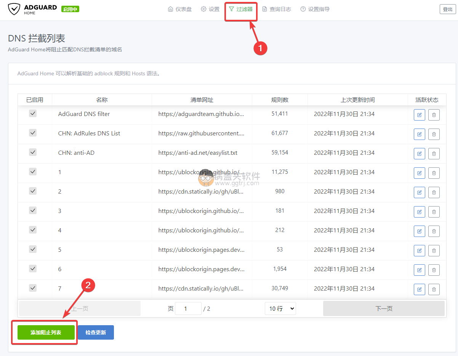Sort by 名称 column header
The width and height of the screenshot is (458, 356).
click(102, 100)
